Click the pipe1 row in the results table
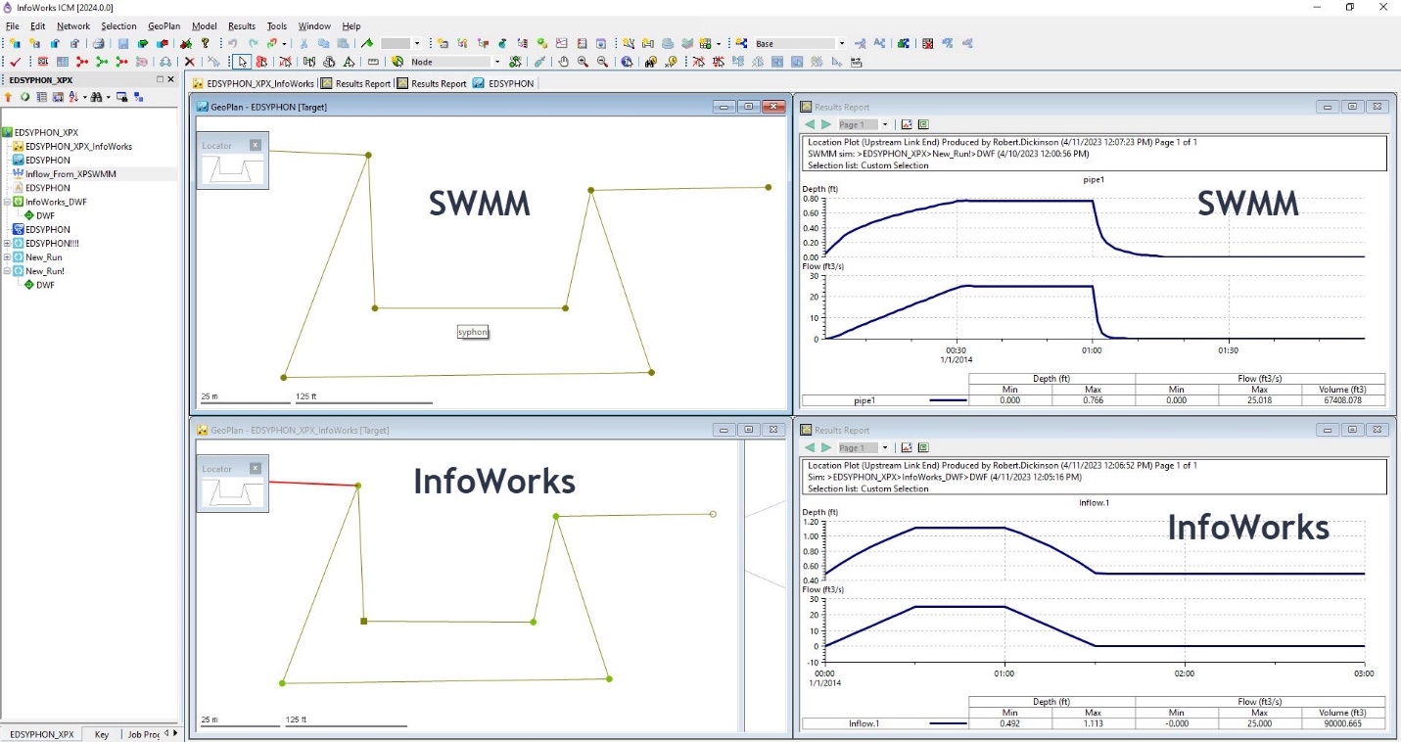This screenshot has height=742, width=1401. [865, 399]
